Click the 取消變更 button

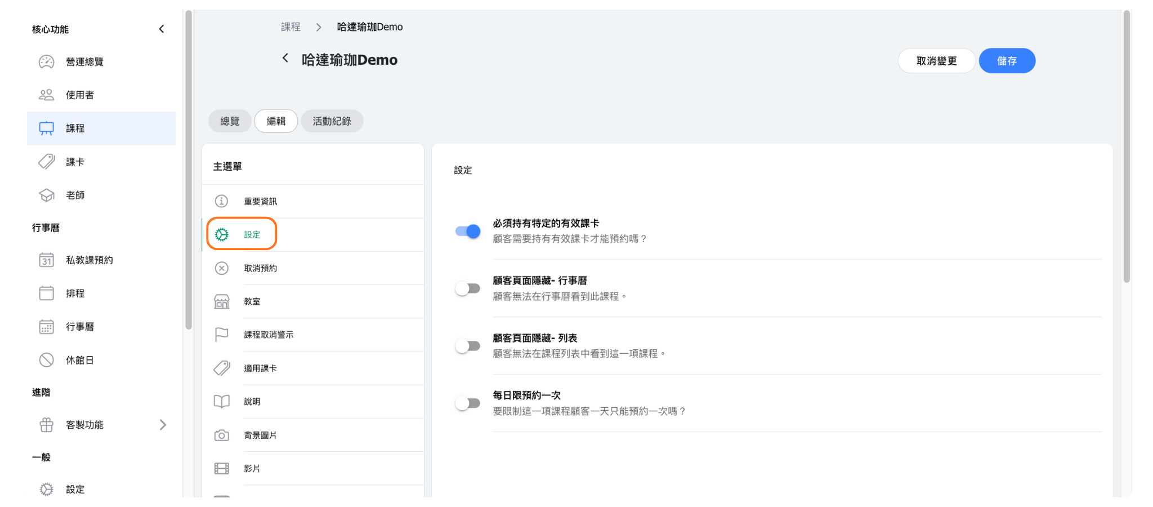point(936,61)
